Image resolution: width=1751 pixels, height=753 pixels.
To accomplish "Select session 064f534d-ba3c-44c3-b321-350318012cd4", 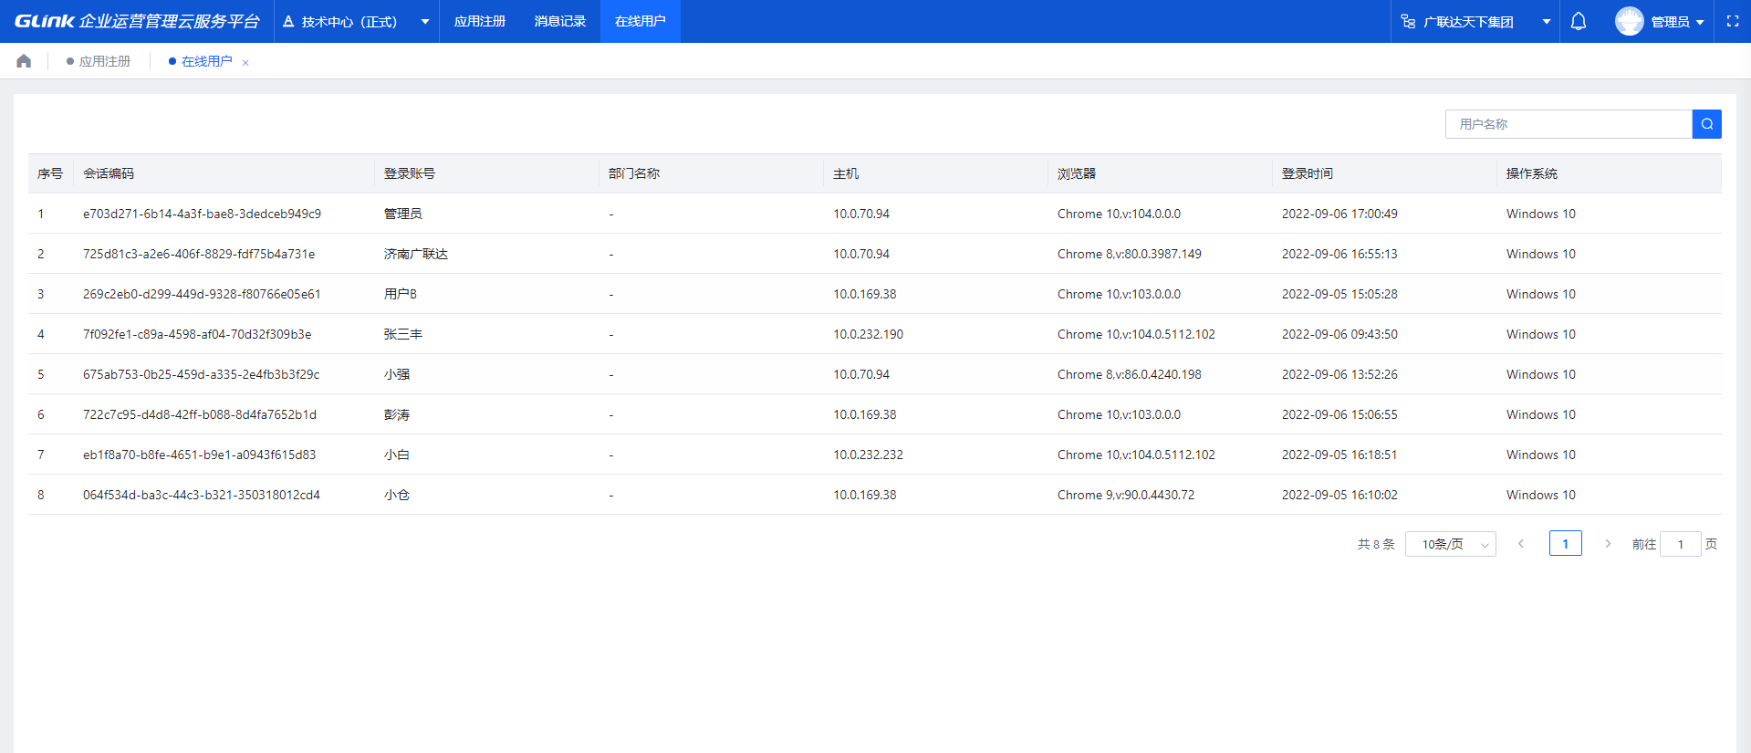I will pos(202,495).
